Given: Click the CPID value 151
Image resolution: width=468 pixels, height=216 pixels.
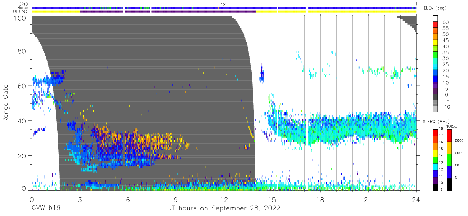Looking at the screenshot, I should coord(224,4).
